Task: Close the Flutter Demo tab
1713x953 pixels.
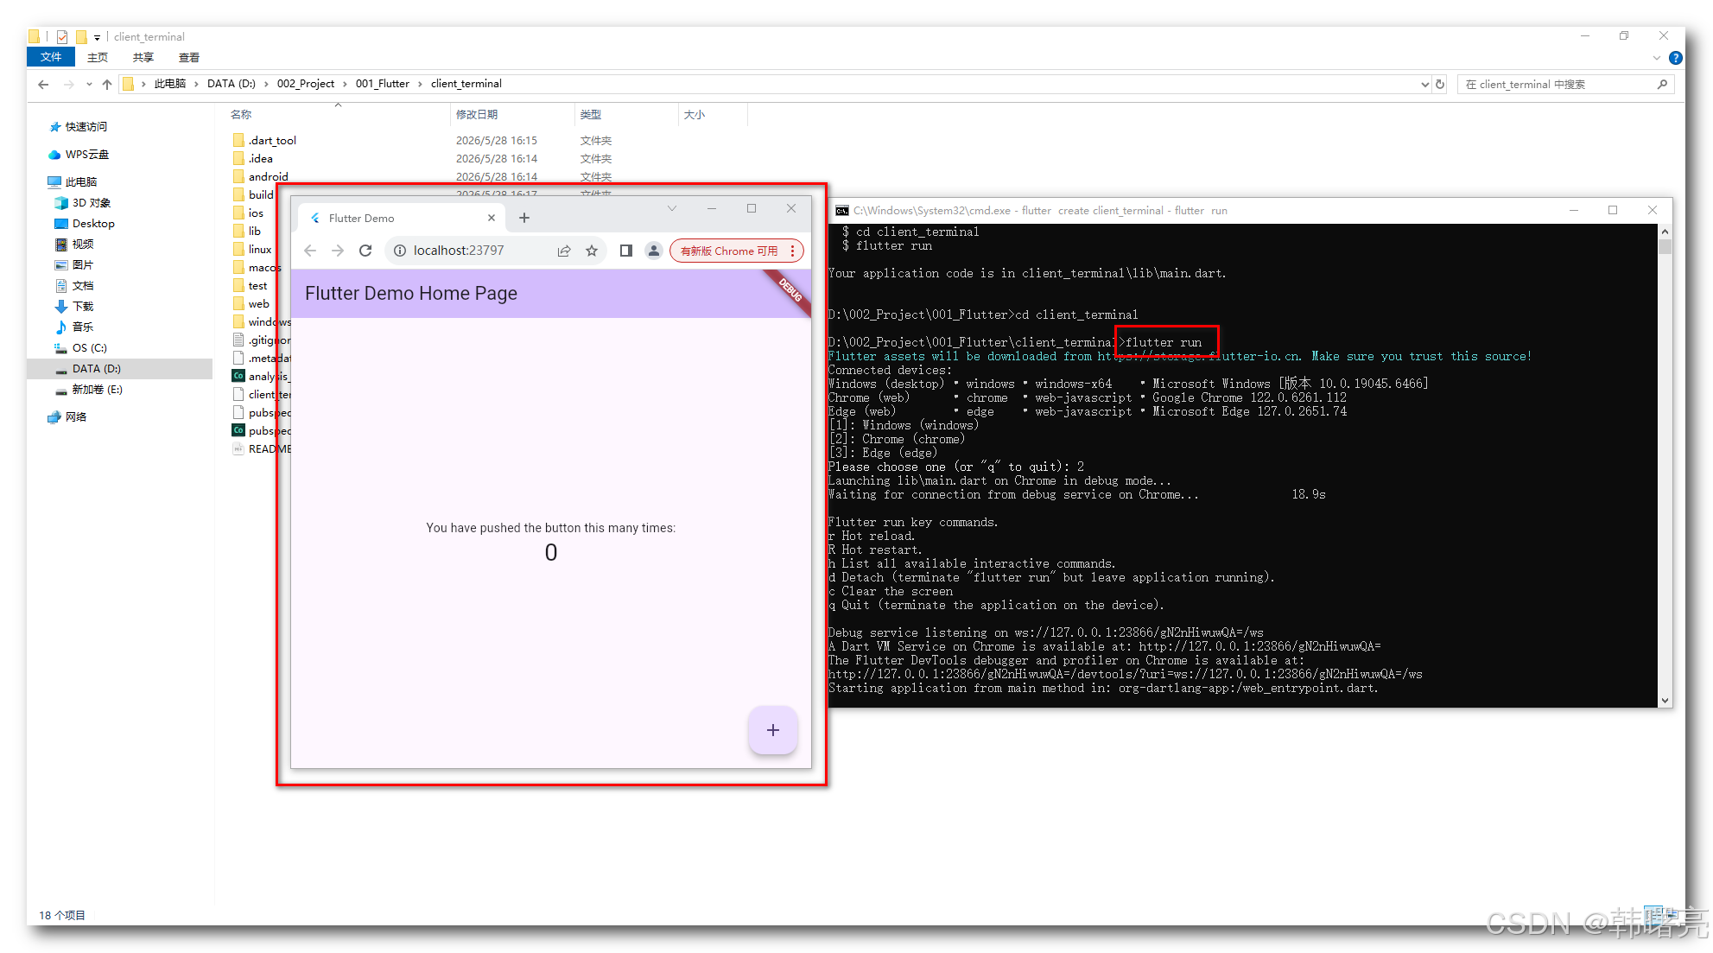Action: point(492,218)
